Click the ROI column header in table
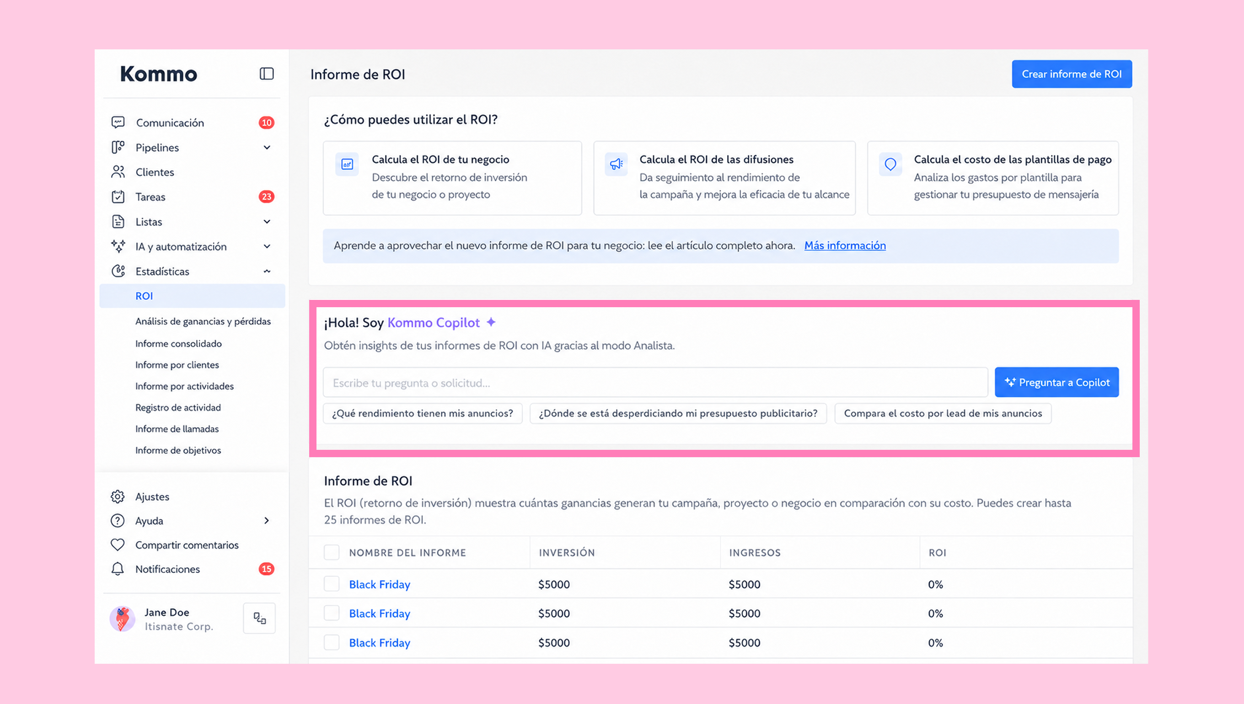This screenshot has width=1244, height=704. (x=937, y=553)
